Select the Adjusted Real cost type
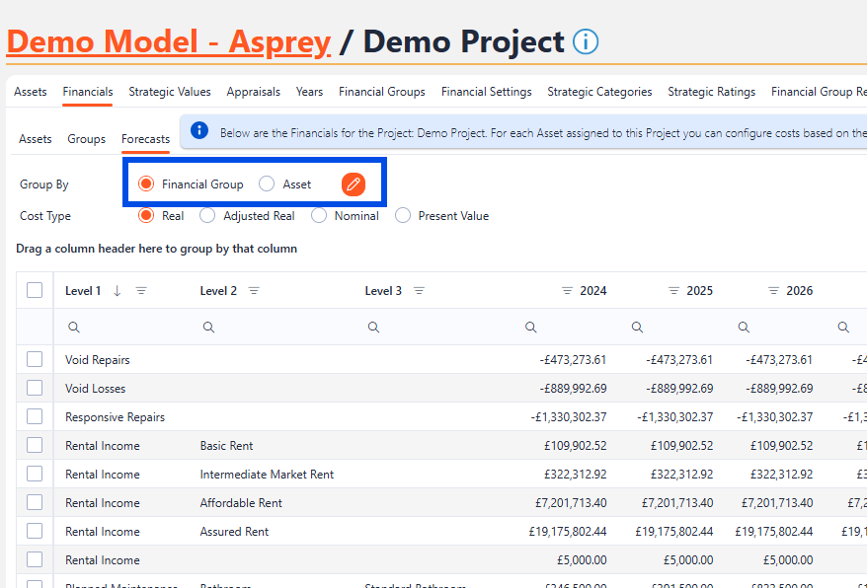Image resolution: width=867 pixels, height=588 pixels. 207,216
